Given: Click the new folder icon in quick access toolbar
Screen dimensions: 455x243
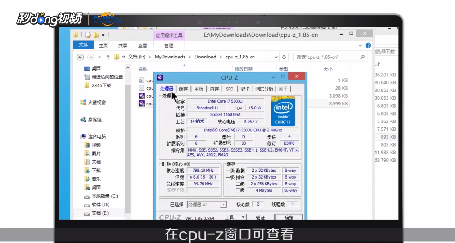Looking at the screenshot, I should point(96,35).
